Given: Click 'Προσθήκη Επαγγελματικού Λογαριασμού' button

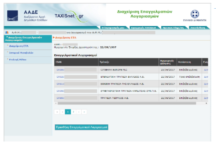Looking at the screenshot, I should 81,127.
